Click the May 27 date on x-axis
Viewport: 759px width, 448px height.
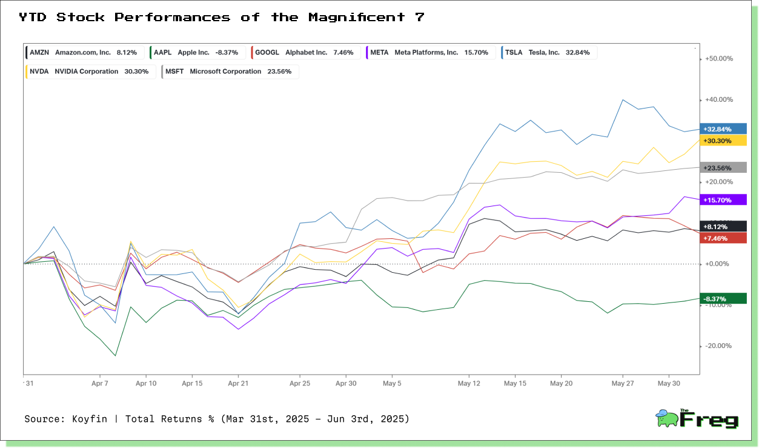click(x=623, y=384)
